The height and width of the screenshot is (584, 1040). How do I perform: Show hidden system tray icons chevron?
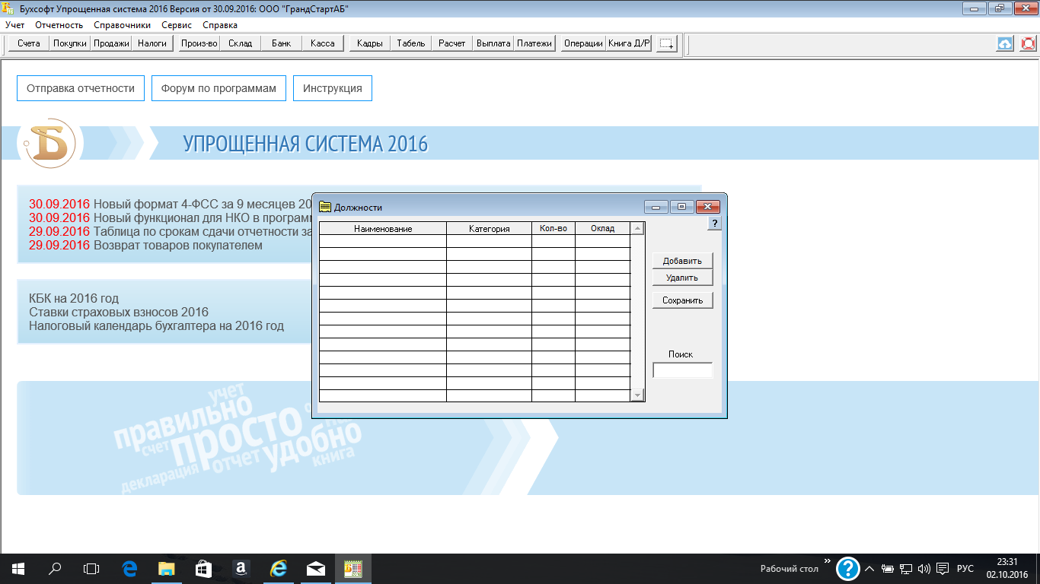coord(869,568)
